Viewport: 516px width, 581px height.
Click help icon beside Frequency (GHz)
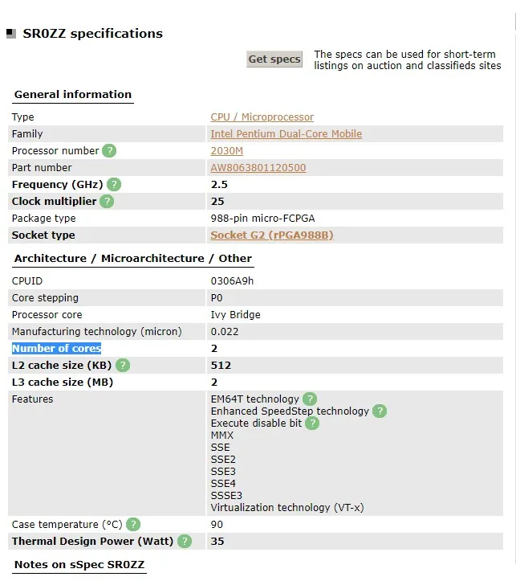click(114, 185)
